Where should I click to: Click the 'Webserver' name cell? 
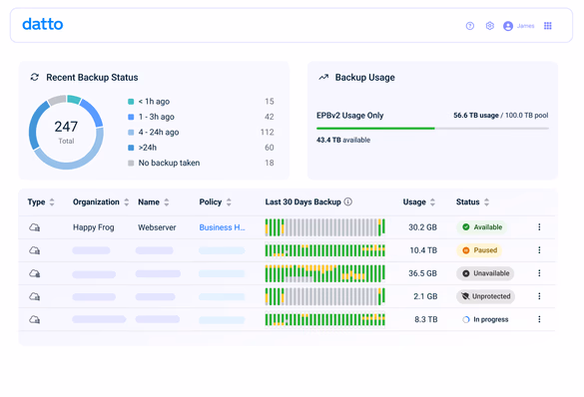[x=157, y=227]
